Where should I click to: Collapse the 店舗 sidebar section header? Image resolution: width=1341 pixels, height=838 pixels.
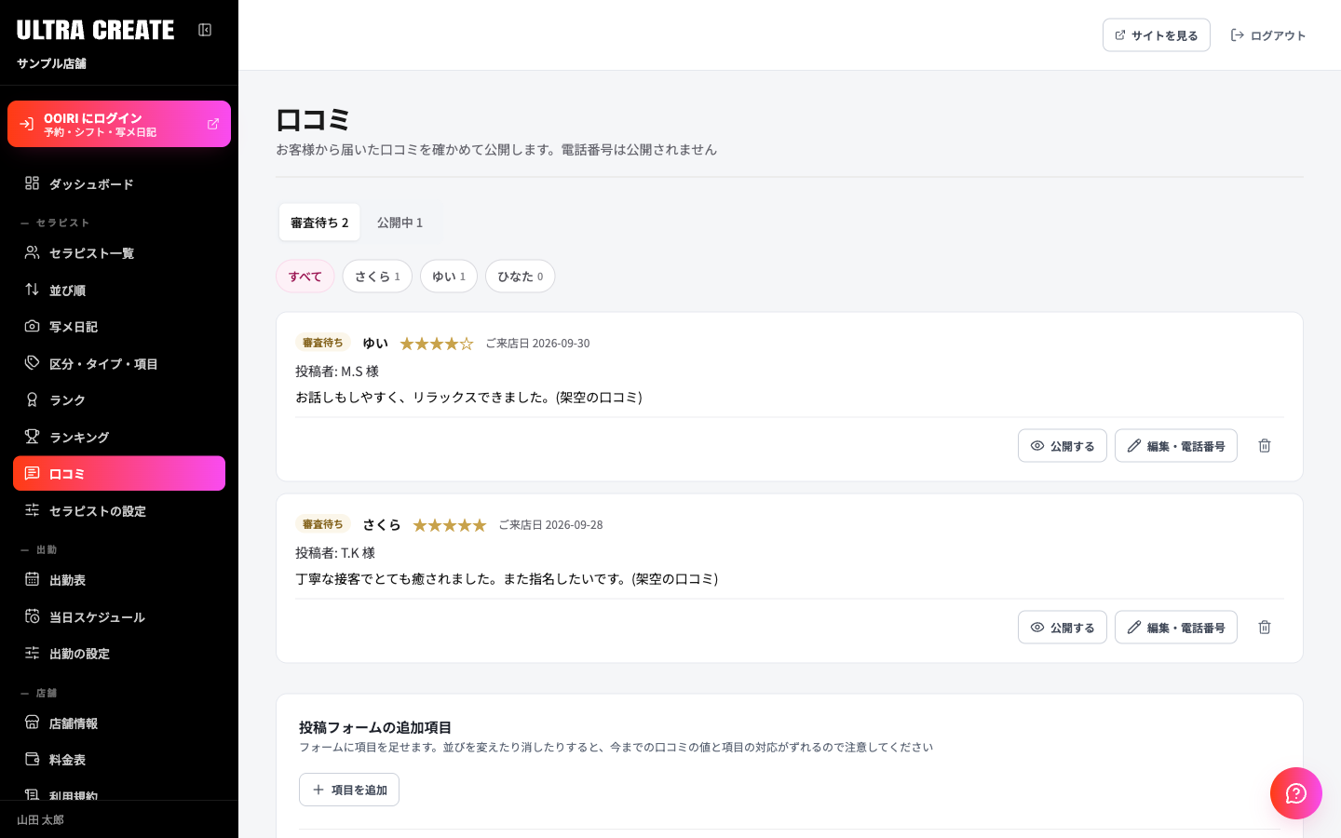click(x=39, y=693)
